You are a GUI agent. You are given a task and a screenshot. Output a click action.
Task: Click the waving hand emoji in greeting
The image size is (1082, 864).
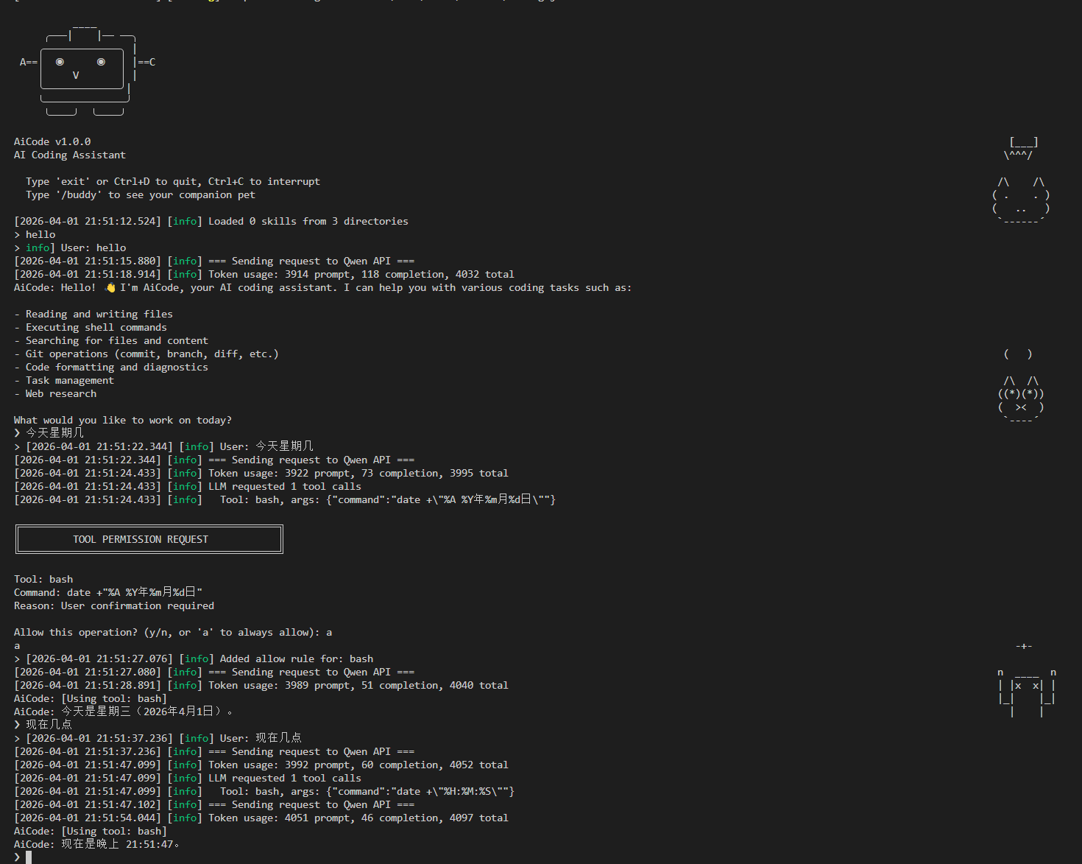(111, 287)
